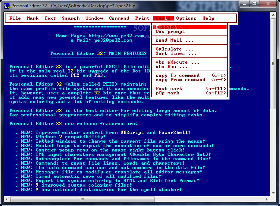Viewport: 280px width, 206px height.
Task: Click the 'MAIN FEATURES' heading text
Action: pyautogui.click(x=128, y=53)
